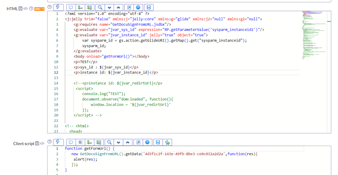Collapse the comment block at line 14
Screen dimensions: 338x175
tap(62, 83)
